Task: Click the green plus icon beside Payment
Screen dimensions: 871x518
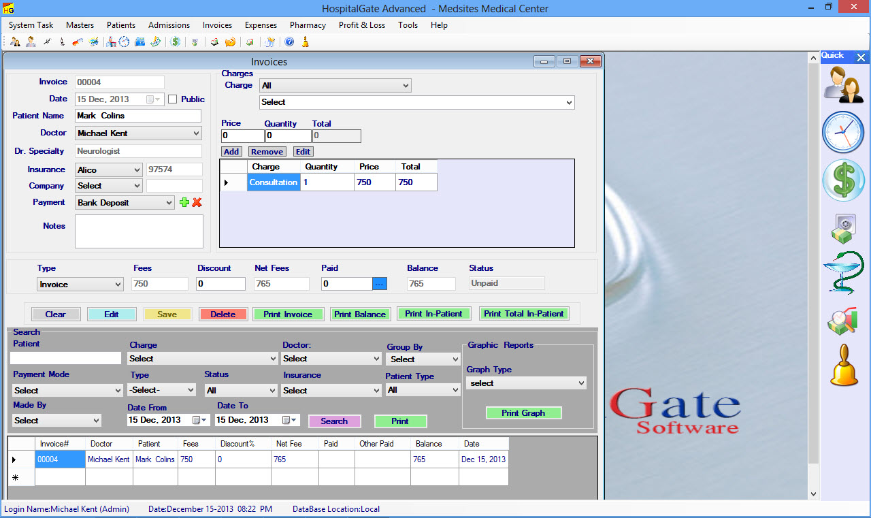Action: pyautogui.click(x=184, y=202)
